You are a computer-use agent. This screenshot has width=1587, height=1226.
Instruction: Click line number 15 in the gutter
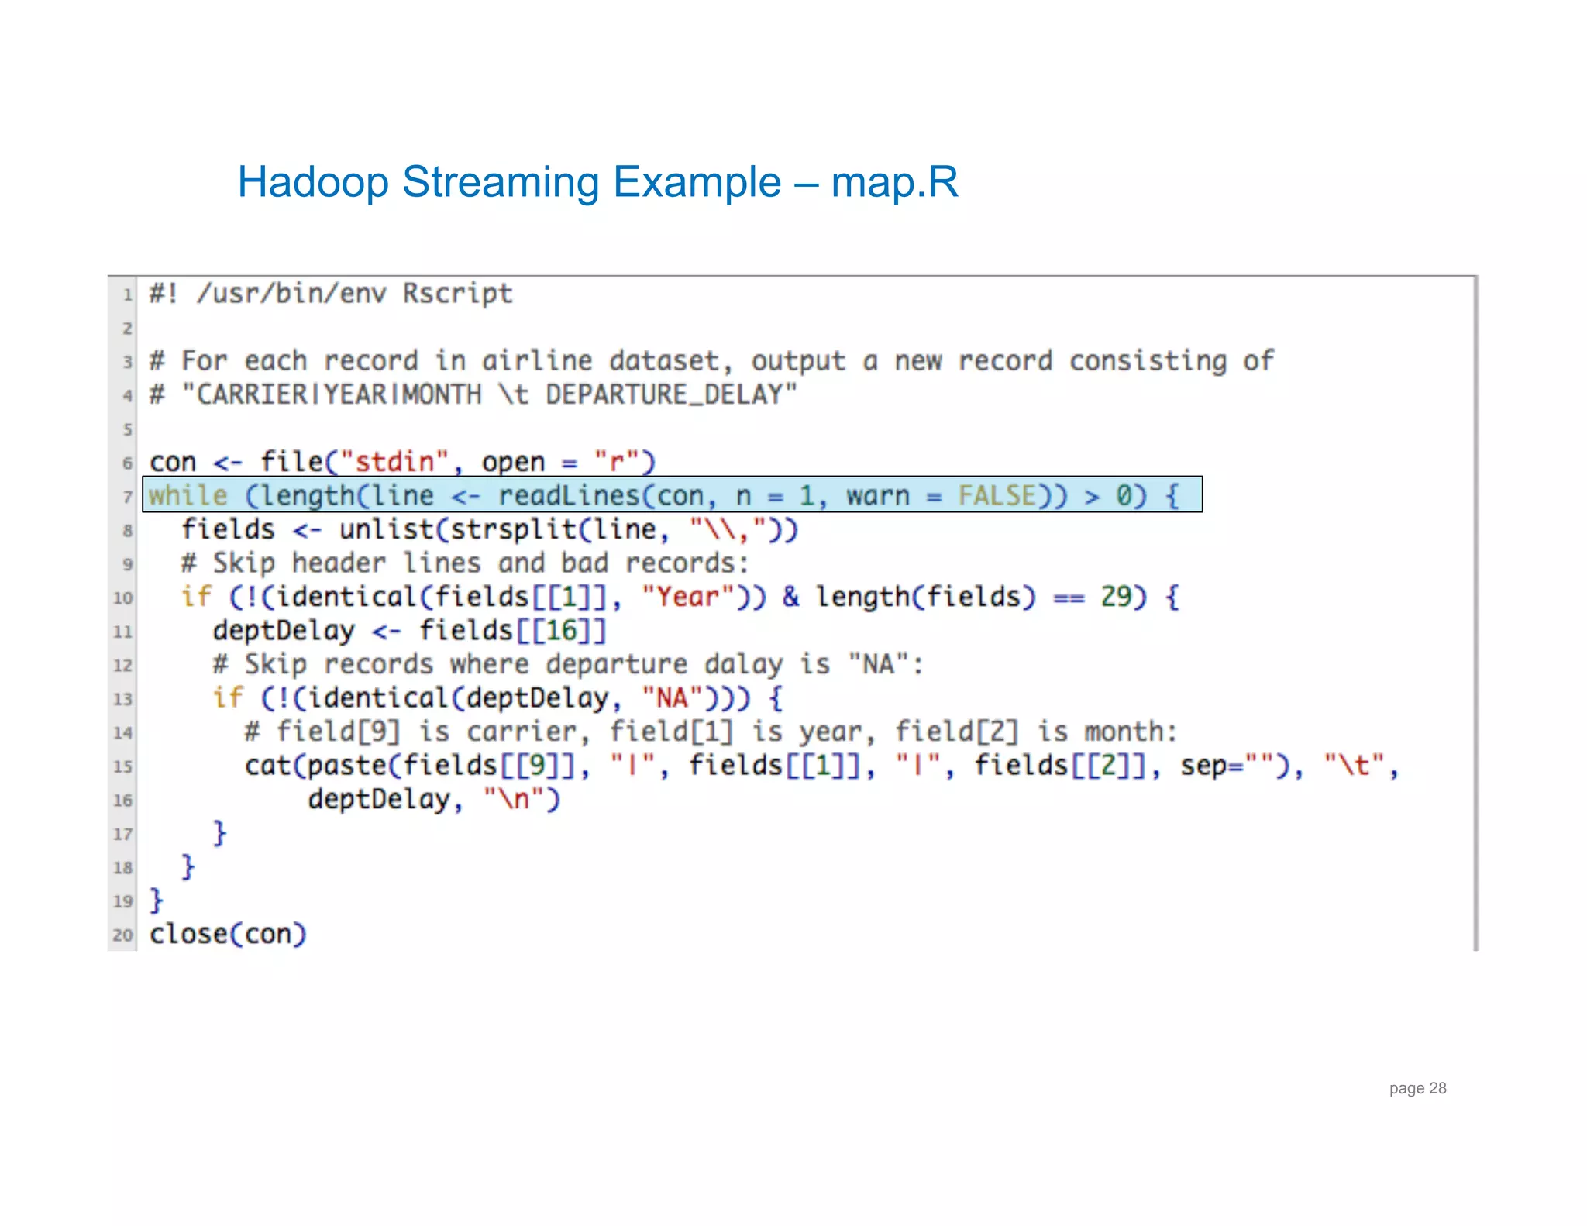123,766
